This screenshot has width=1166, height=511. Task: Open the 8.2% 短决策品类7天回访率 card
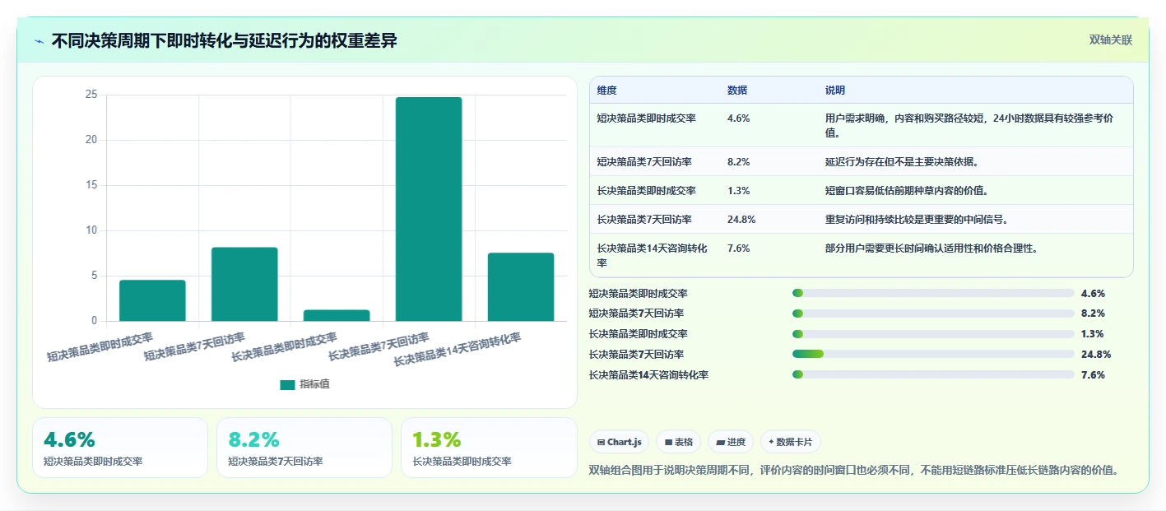coord(304,448)
